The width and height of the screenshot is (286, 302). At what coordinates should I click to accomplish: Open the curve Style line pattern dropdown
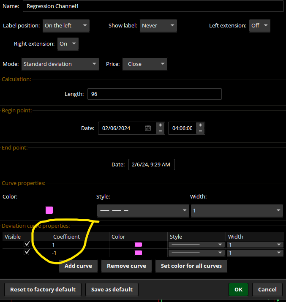[x=143, y=210]
